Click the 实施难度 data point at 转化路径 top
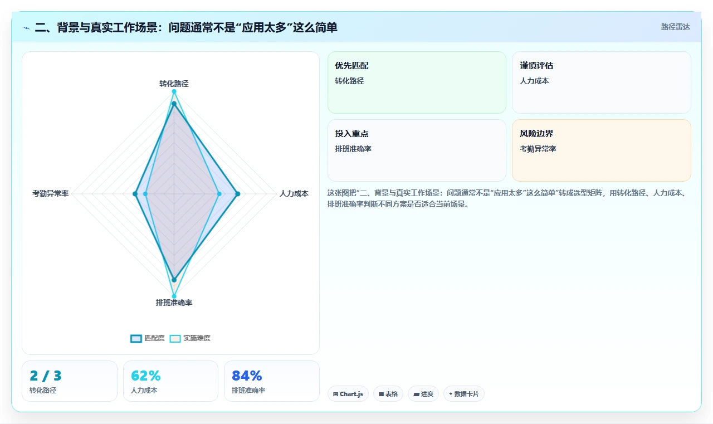This screenshot has height=424, width=713. click(x=174, y=91)
